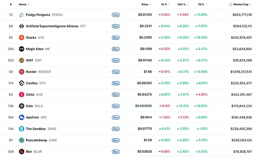
Task: Open the PancakeSwap CAKE page
Action: point(41,140)
